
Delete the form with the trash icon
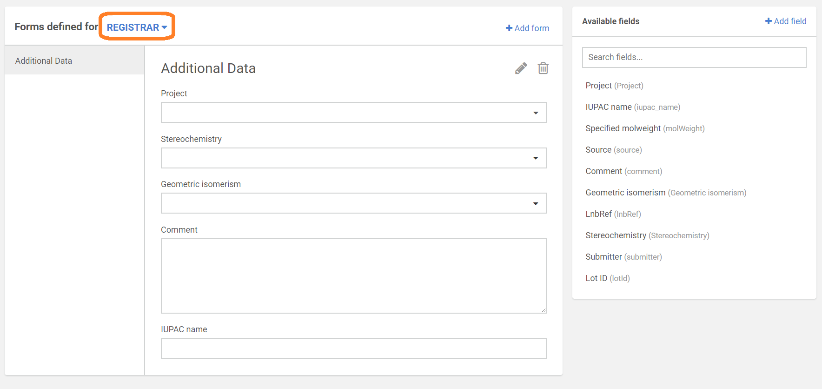click(543, 68)
